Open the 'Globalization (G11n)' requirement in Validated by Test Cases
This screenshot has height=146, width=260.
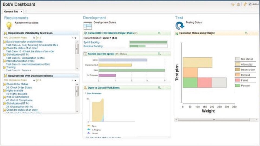(x=18, y=54)
